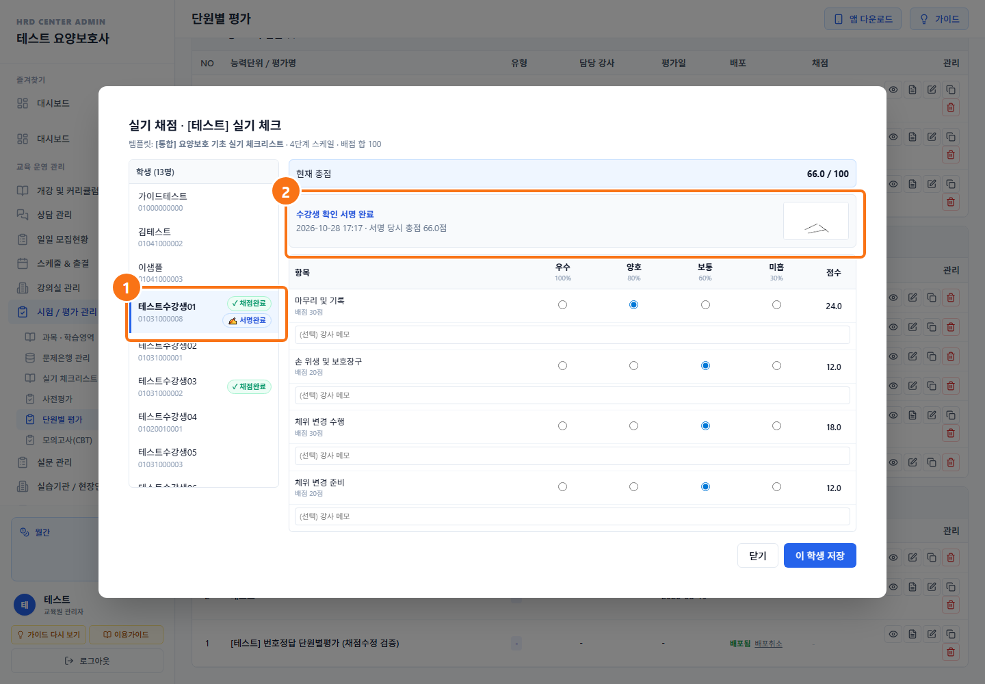
Task: Open 대시보드 under 즐겨찾기 favorites
Action: pyautogui.click(x=53, y=103)
